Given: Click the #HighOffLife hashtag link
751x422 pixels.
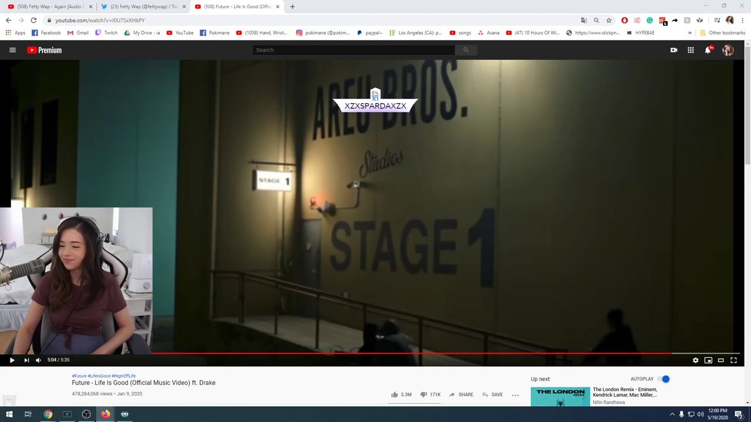Looking at the screenshot, I should 123,376.
